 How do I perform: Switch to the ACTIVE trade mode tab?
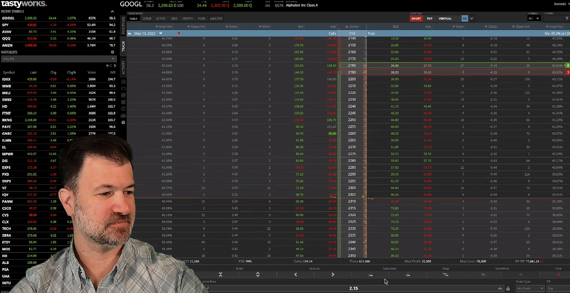(161, 18)
